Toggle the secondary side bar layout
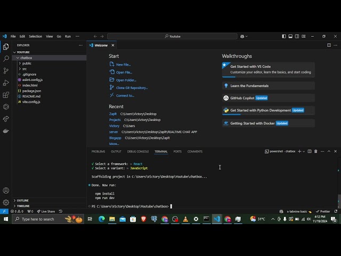Viewport: 341px width, 256px height. 297,36
